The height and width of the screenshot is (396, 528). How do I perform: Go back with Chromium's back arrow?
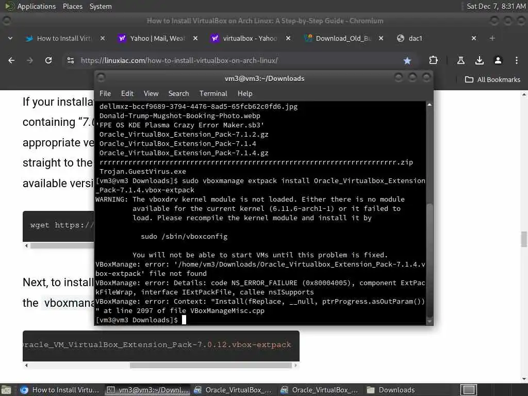click(x=11, y=61)
